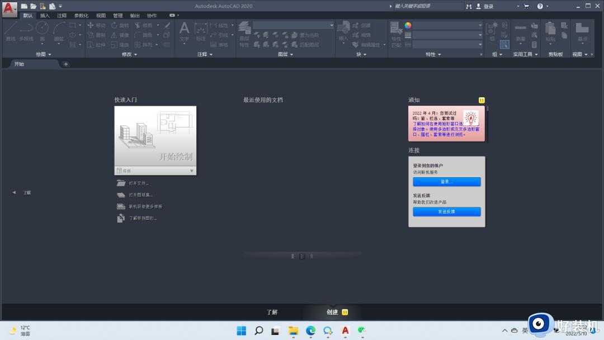Select the Circle (圆) drawing tool

(x=43, y=31)
